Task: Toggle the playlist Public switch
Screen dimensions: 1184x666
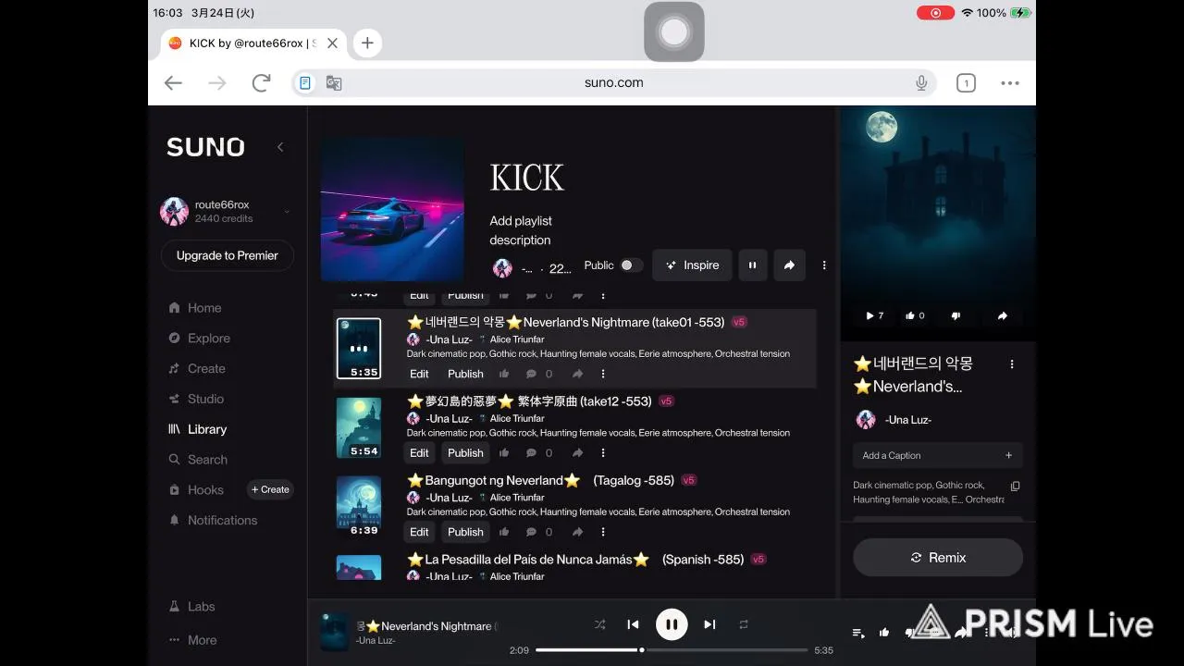Action: [631, 265]
